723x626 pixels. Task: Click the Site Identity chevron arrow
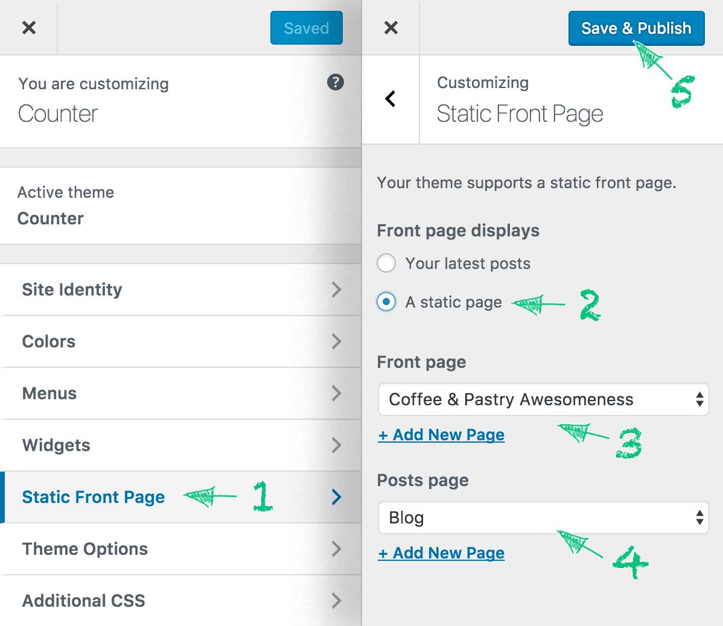(x=337, y=289)
